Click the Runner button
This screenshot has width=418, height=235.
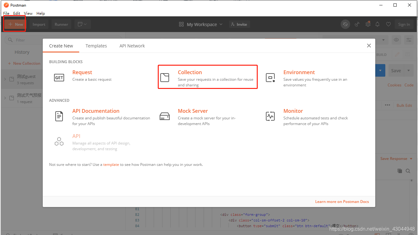(x=61, y=24)
